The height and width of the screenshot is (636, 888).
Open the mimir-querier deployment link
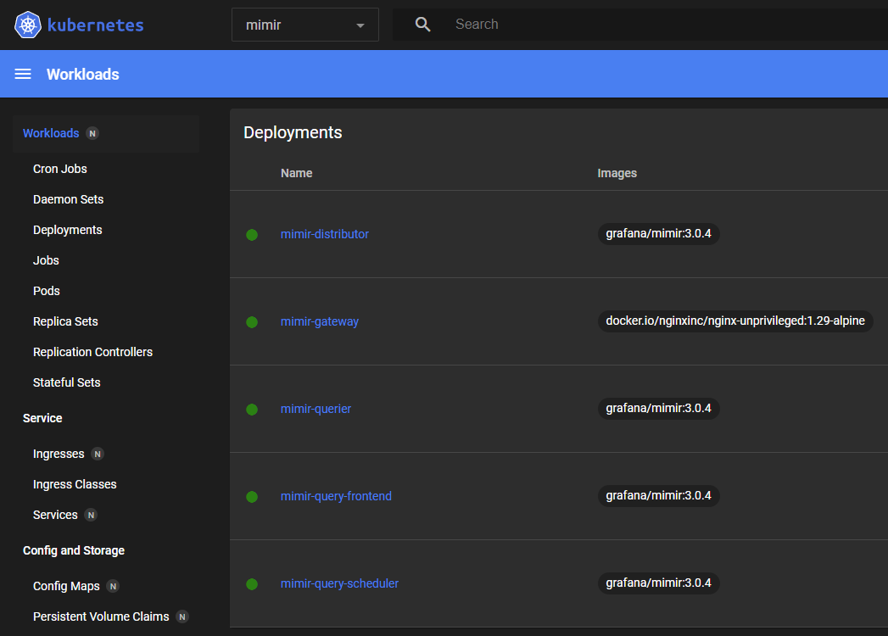pyautogui.click(x=316, y=409)
